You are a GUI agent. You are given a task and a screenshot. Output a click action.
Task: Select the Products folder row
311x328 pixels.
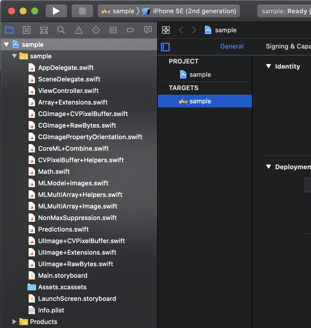click(79, 322)
